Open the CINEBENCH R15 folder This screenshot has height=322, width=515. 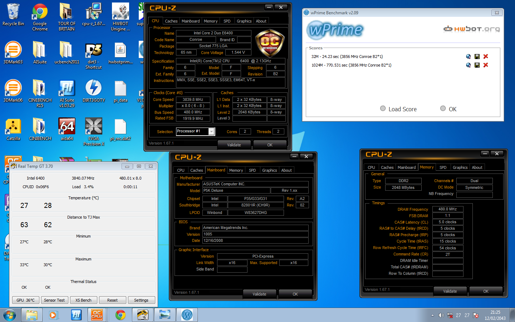(40, 93)
